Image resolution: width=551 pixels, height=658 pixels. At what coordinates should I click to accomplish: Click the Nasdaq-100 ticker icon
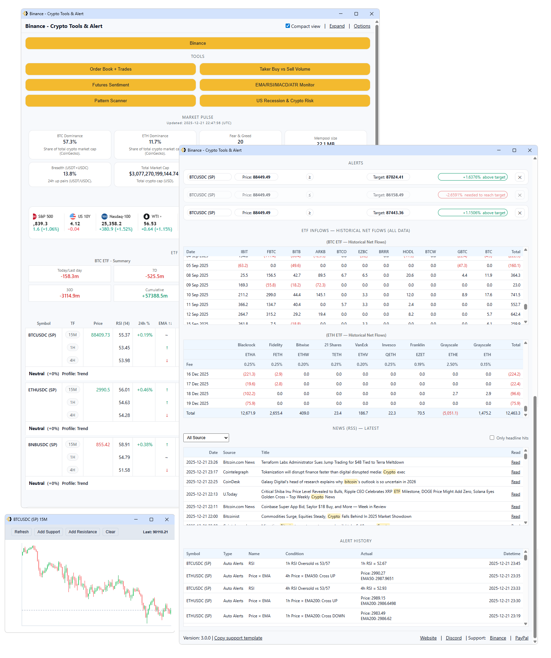(x=105, y=217)
